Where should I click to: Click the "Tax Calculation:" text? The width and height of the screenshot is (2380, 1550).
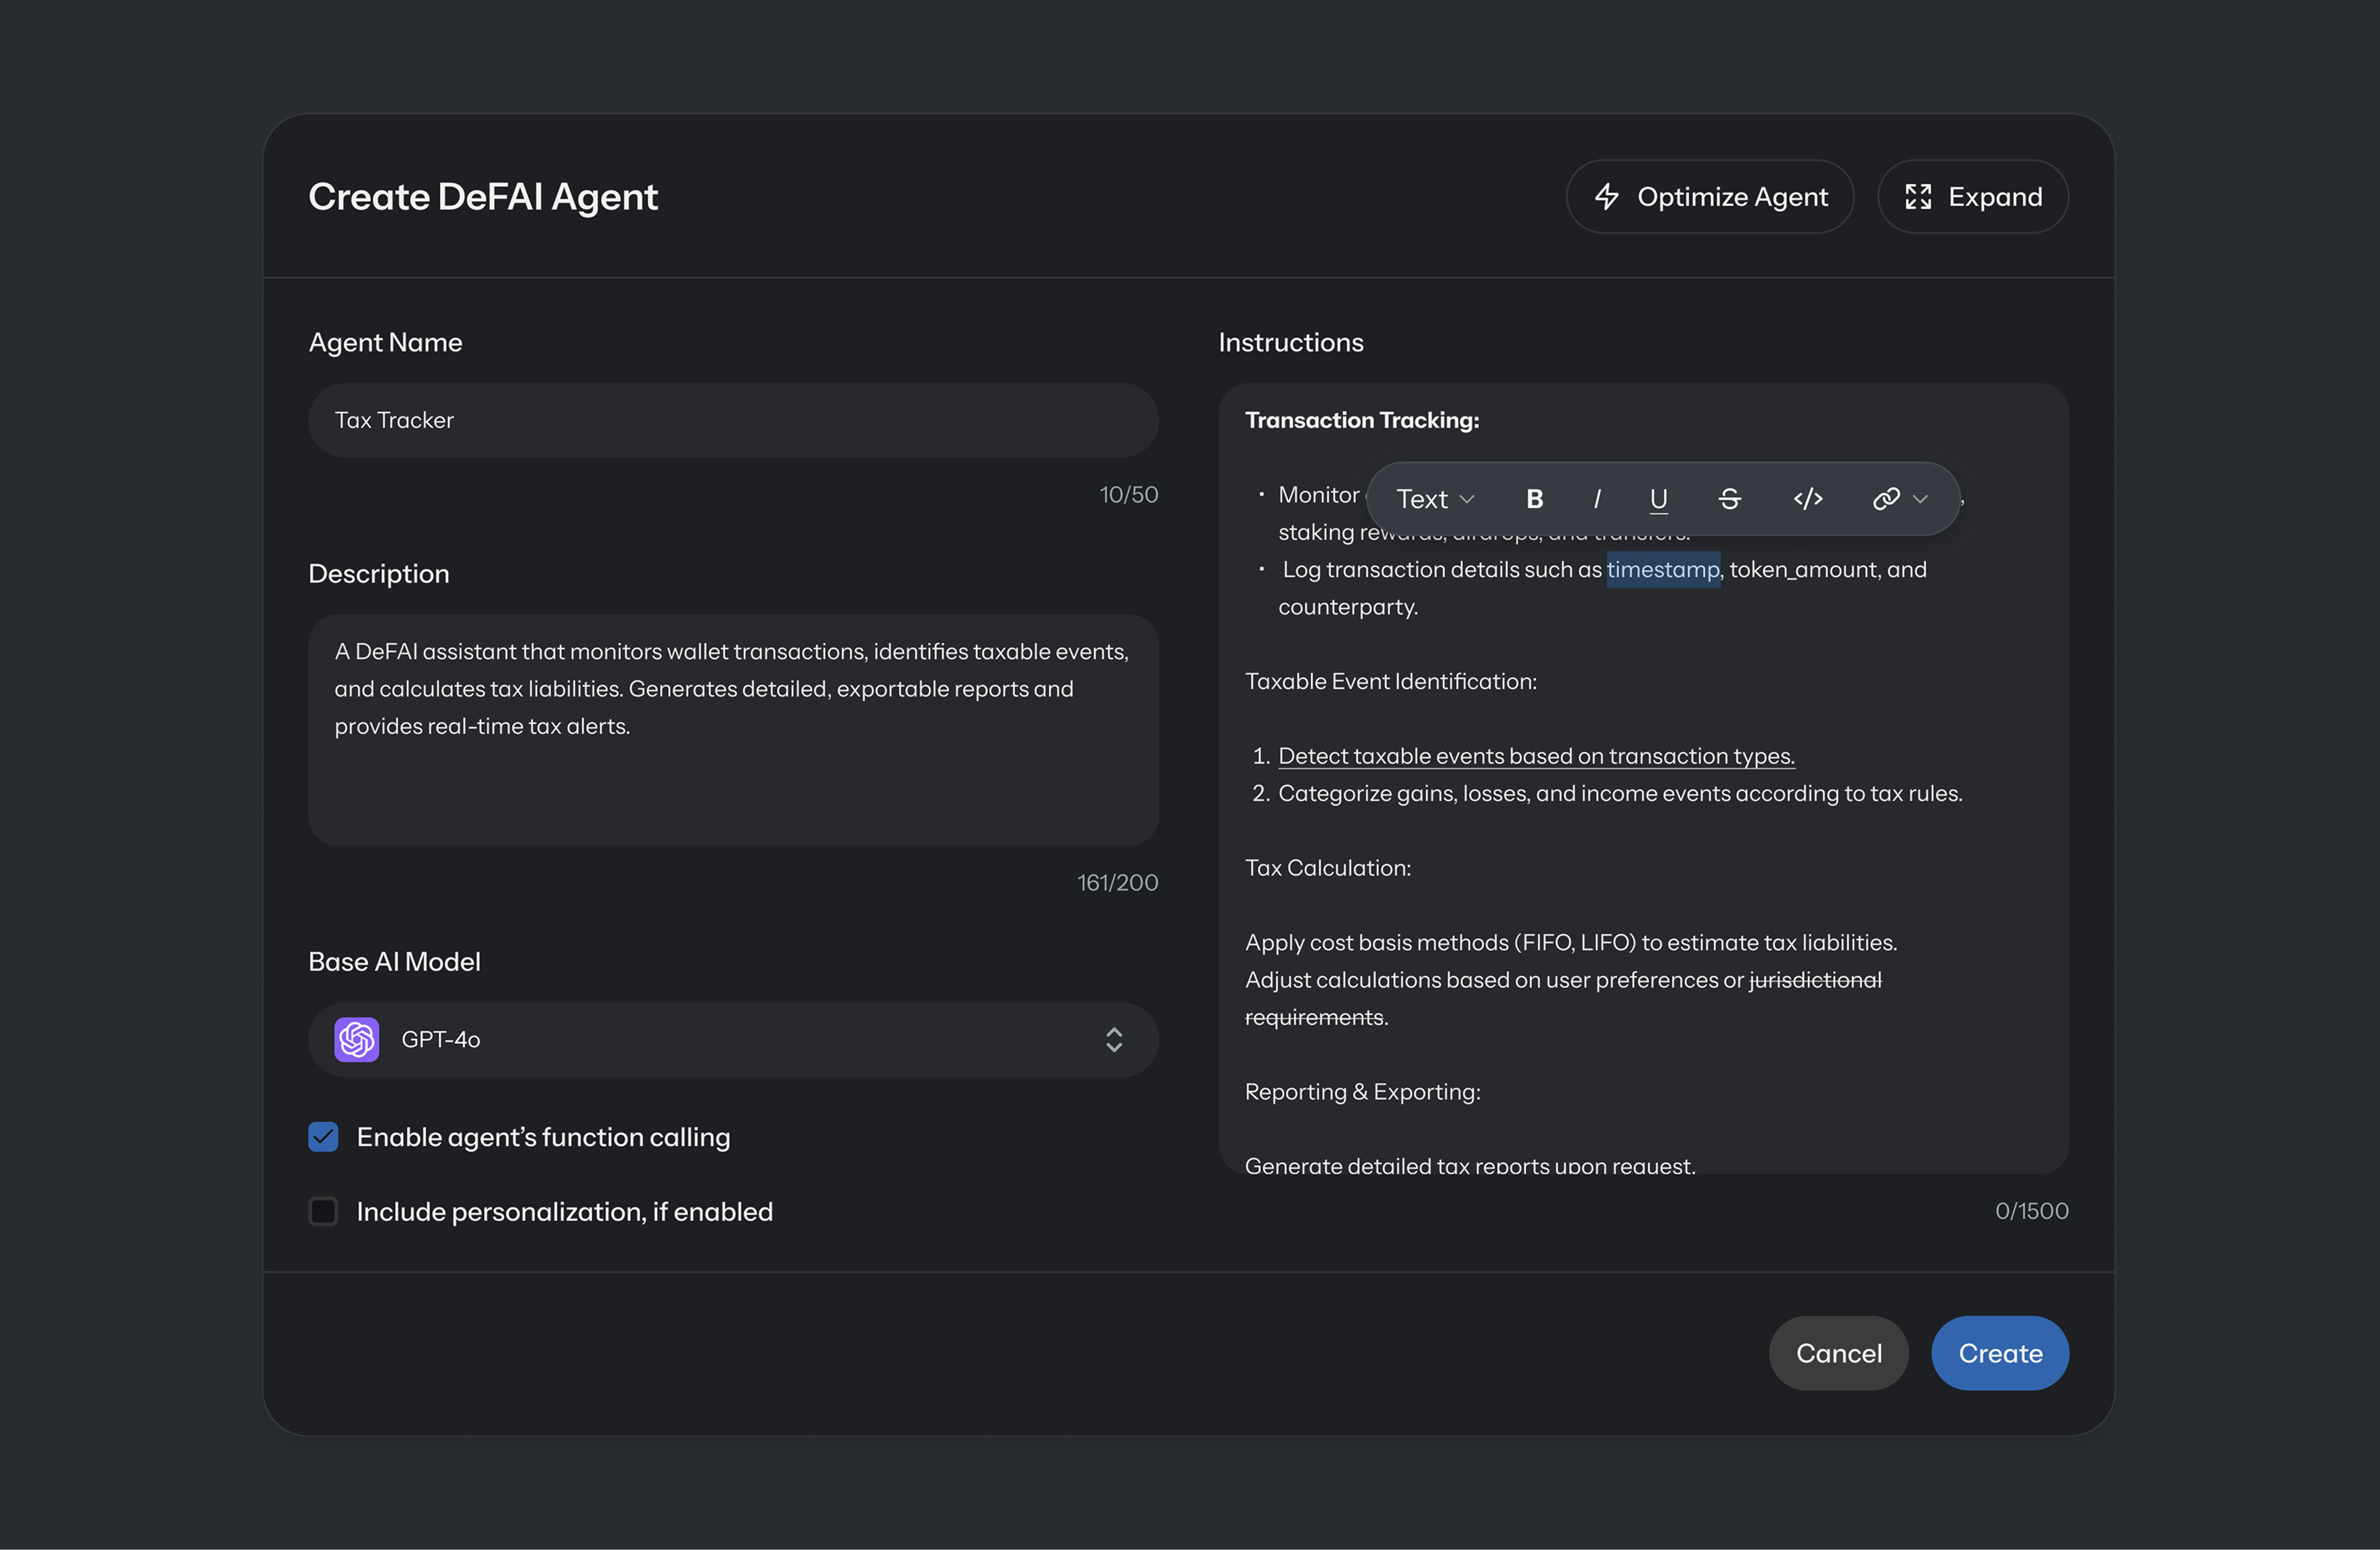[1327, 868]
